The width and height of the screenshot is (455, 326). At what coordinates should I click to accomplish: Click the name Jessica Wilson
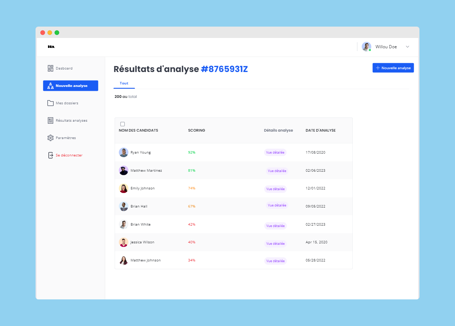point(142,242)
